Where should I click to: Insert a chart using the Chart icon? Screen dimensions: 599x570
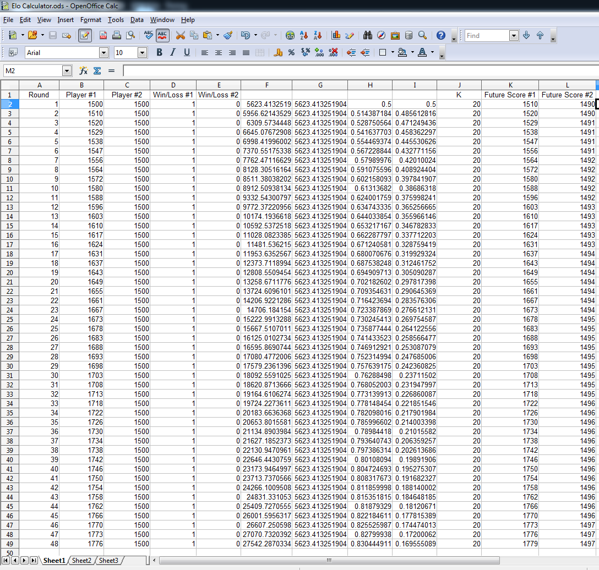[x=336, y=35]
